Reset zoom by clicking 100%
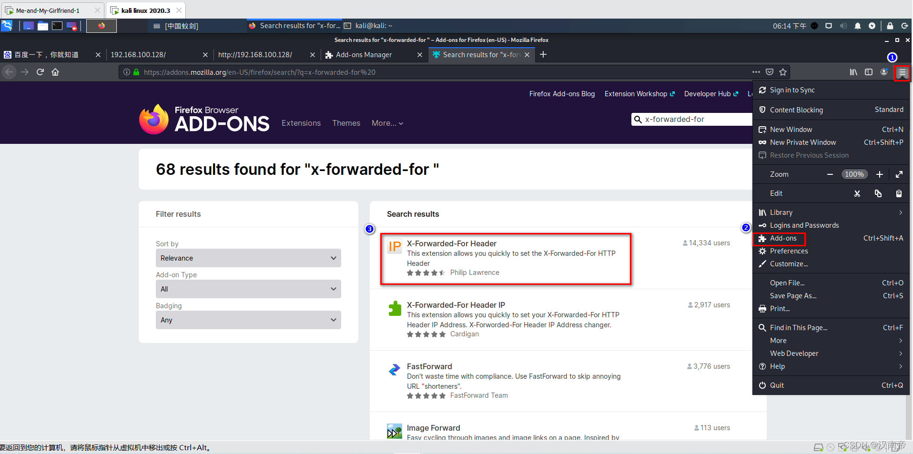Screen dimensions: 913x454 point(854,174)
